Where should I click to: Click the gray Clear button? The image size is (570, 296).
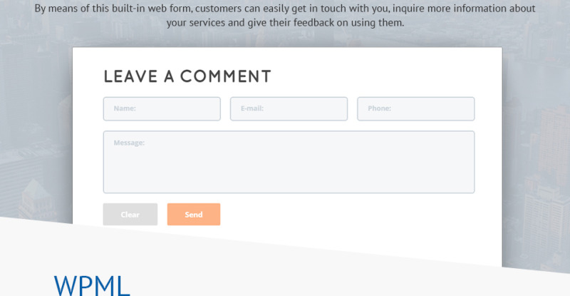point(130,215)
